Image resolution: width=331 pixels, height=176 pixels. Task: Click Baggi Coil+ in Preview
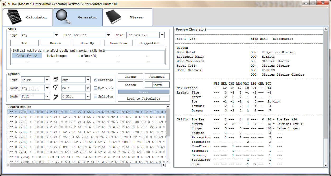pos(187,66)
